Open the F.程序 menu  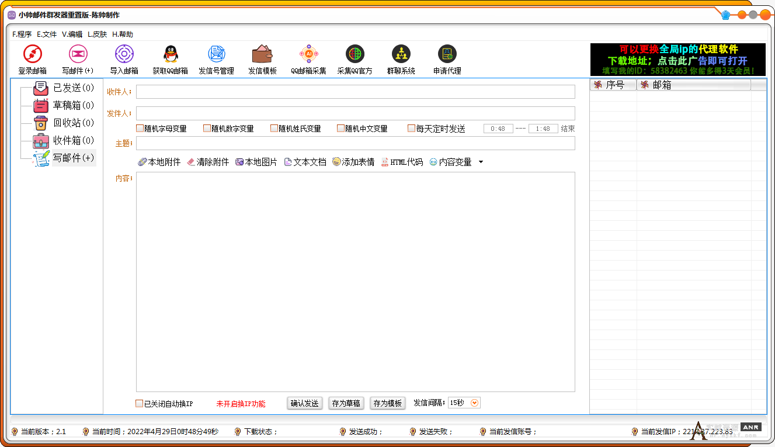point(22,34)
